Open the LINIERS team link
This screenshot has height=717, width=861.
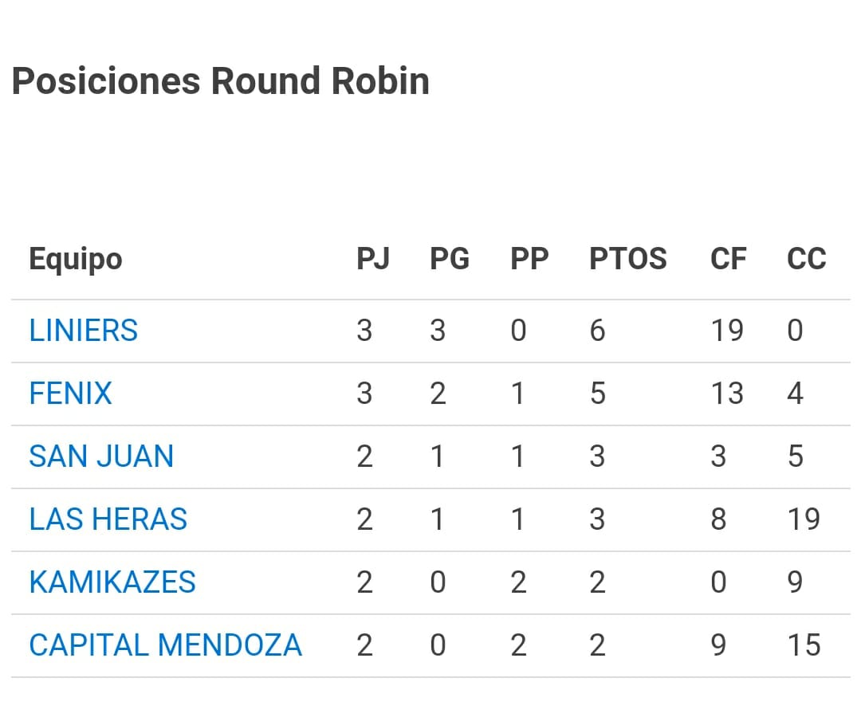tap(83, 331)
